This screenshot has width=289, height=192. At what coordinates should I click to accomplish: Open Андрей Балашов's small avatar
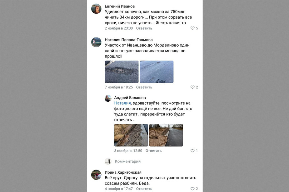click(108, 98)
